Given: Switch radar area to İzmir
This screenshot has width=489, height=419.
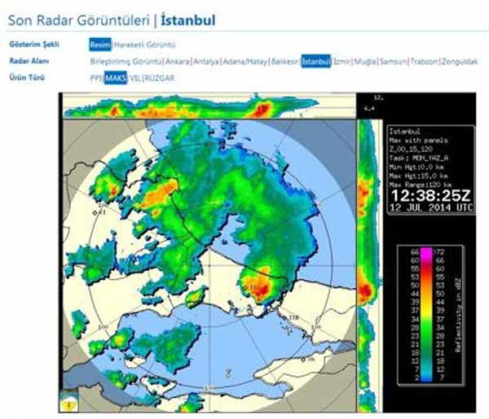Looking at the screenshot, I should pyautogui.click(x=342, y=62).
